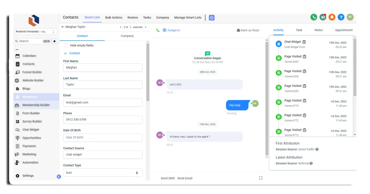Image resolution: width=370 pixels, height=194 pixels.
Task: Open the Wordpress sidebar item
Action: [x=36, y=97]
